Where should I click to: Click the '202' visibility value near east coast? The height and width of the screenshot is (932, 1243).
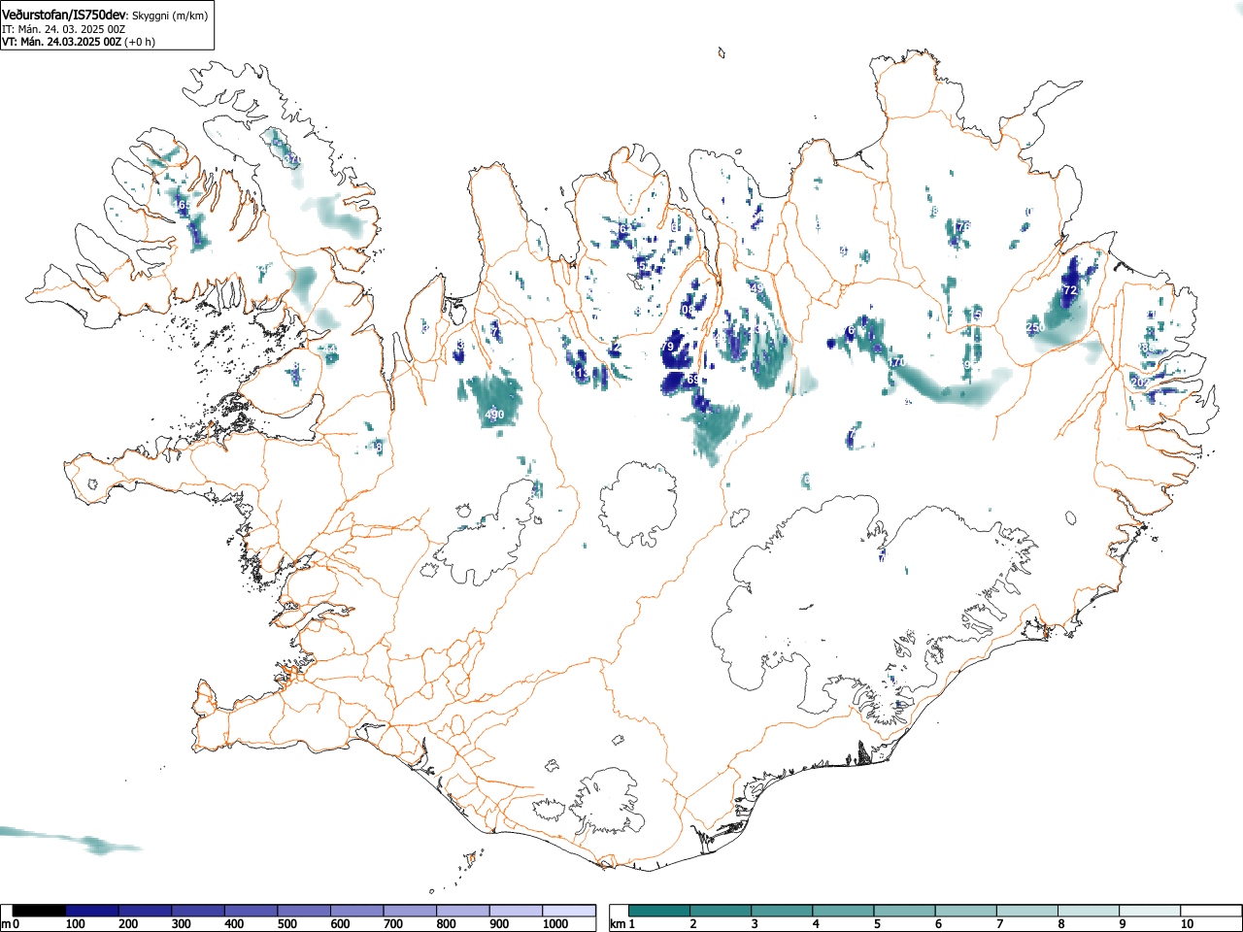click(x=1140, y=383)
